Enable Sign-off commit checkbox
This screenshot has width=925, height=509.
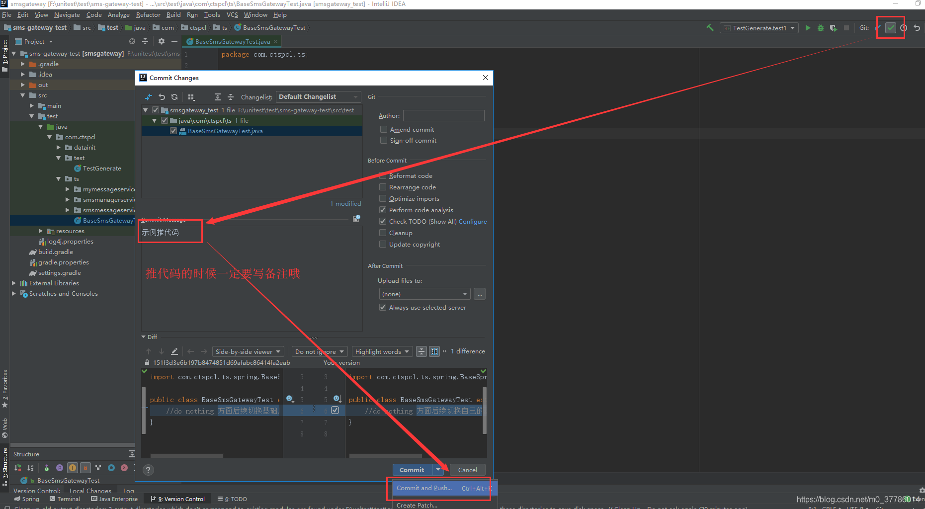pos(384,140)
